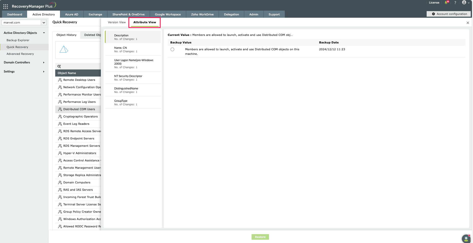
Task: Open Advanced Recovery in the sidebar
Action: point(20,54)
